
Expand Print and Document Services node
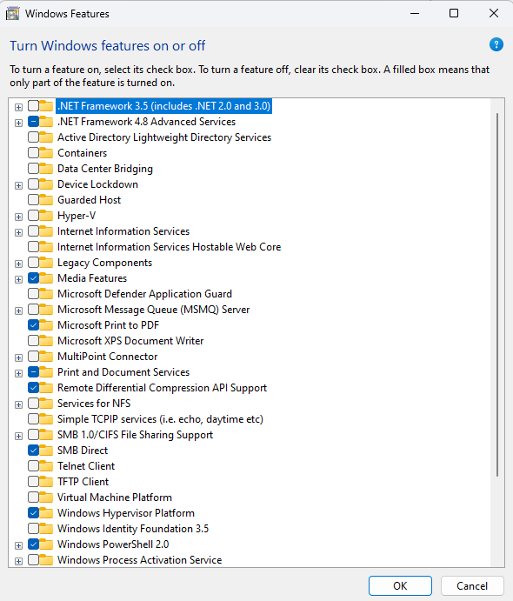pos(18,373)
